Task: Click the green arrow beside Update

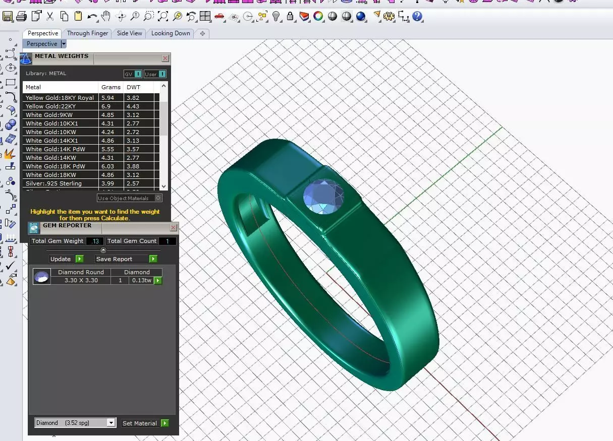Action: click(x=79, y=259)
